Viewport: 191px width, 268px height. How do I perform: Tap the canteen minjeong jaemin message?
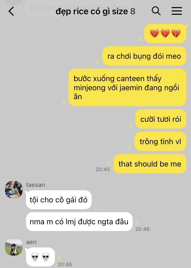(127, 87)
